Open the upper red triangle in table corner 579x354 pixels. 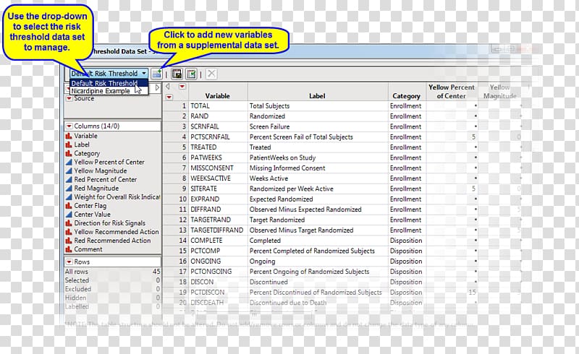(182, 87)
